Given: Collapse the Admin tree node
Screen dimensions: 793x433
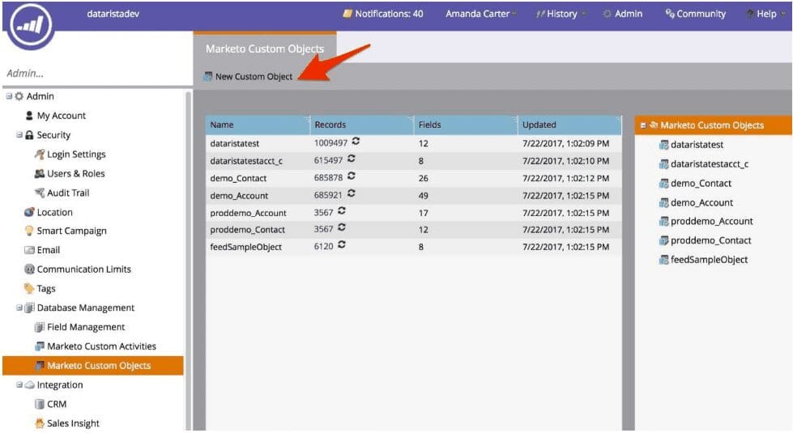Looking at the screenshot, I should 9,96.
